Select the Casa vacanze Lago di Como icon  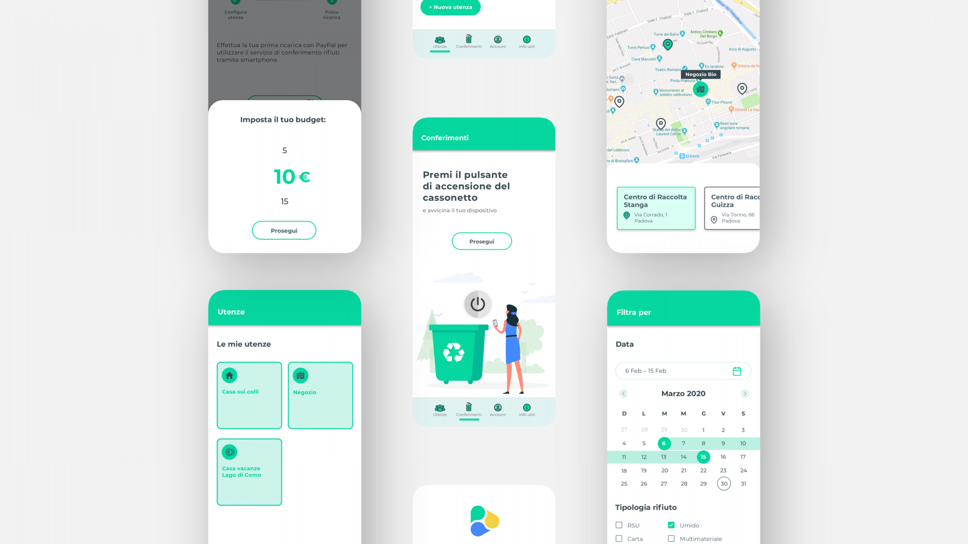(230, 452)
